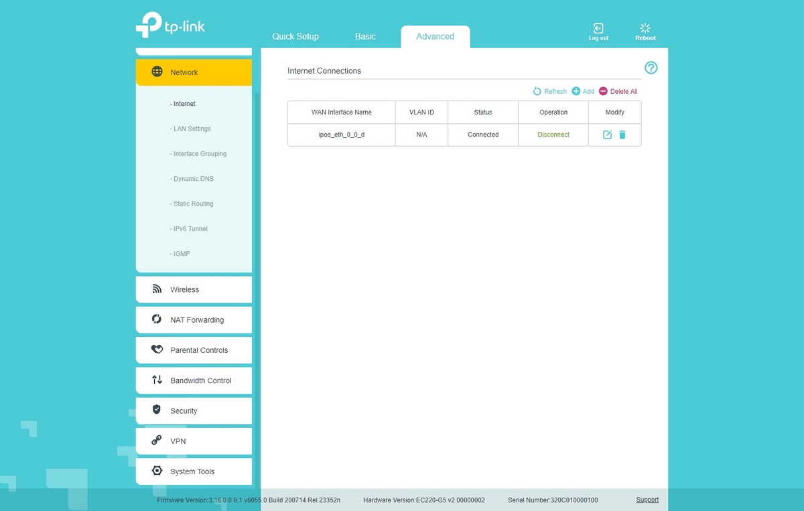Delete ipoe_eth_0_0_d with trash icon
804x511 pixels.
tap(622, 135)
